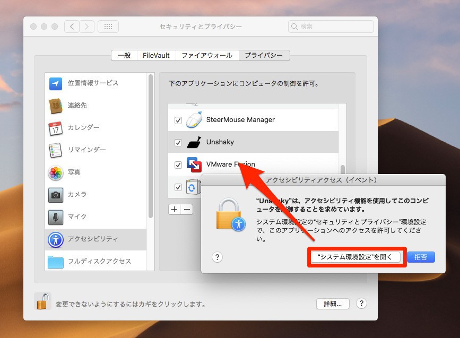Remove an app with the minus button

click(x=187, y=209)
